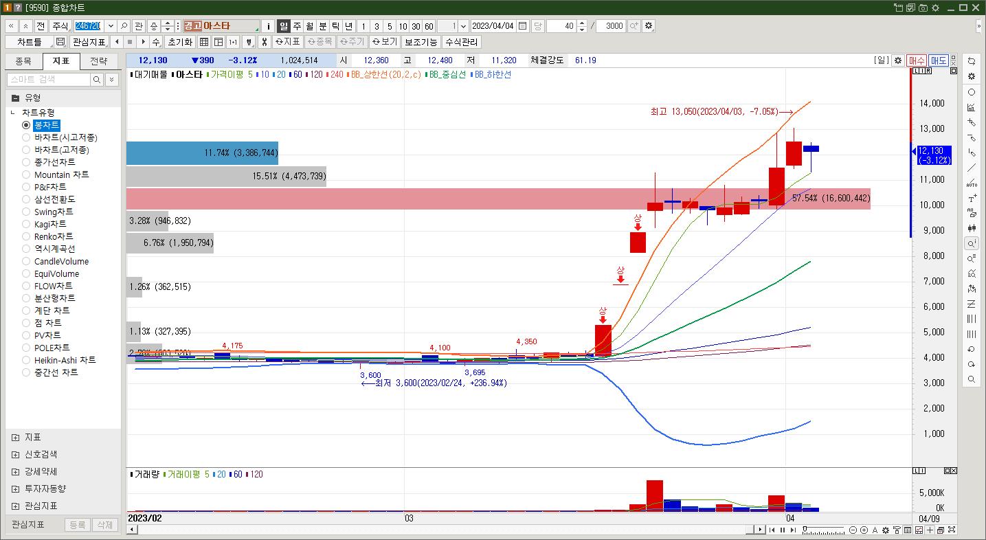Viewport: 986px width, 540px height.
Task: Click the 'A' auto-scale icon in bottom bar
Action: point(875,530)
